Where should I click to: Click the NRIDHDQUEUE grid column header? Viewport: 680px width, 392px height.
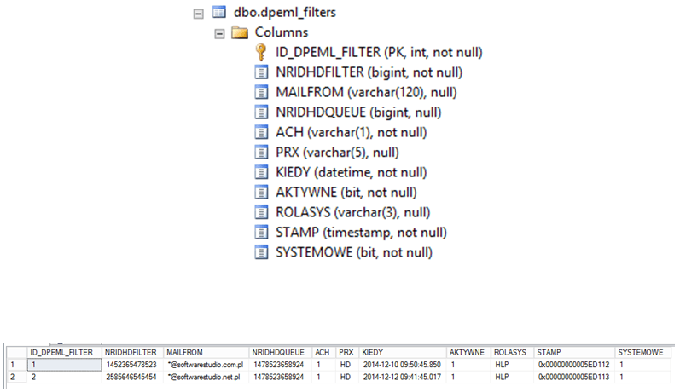click(280, 352)
